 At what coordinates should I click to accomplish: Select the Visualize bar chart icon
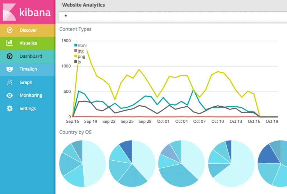10,43
